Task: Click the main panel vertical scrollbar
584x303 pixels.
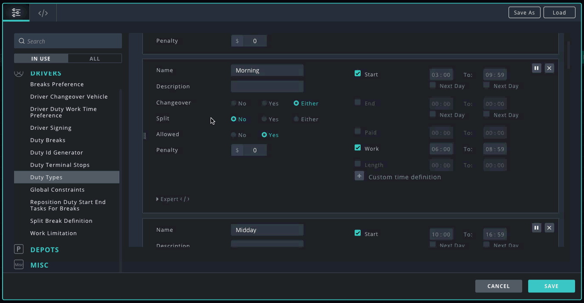Action: (x=568, y=55)
